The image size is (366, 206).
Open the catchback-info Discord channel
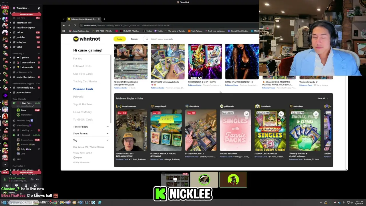24,23
